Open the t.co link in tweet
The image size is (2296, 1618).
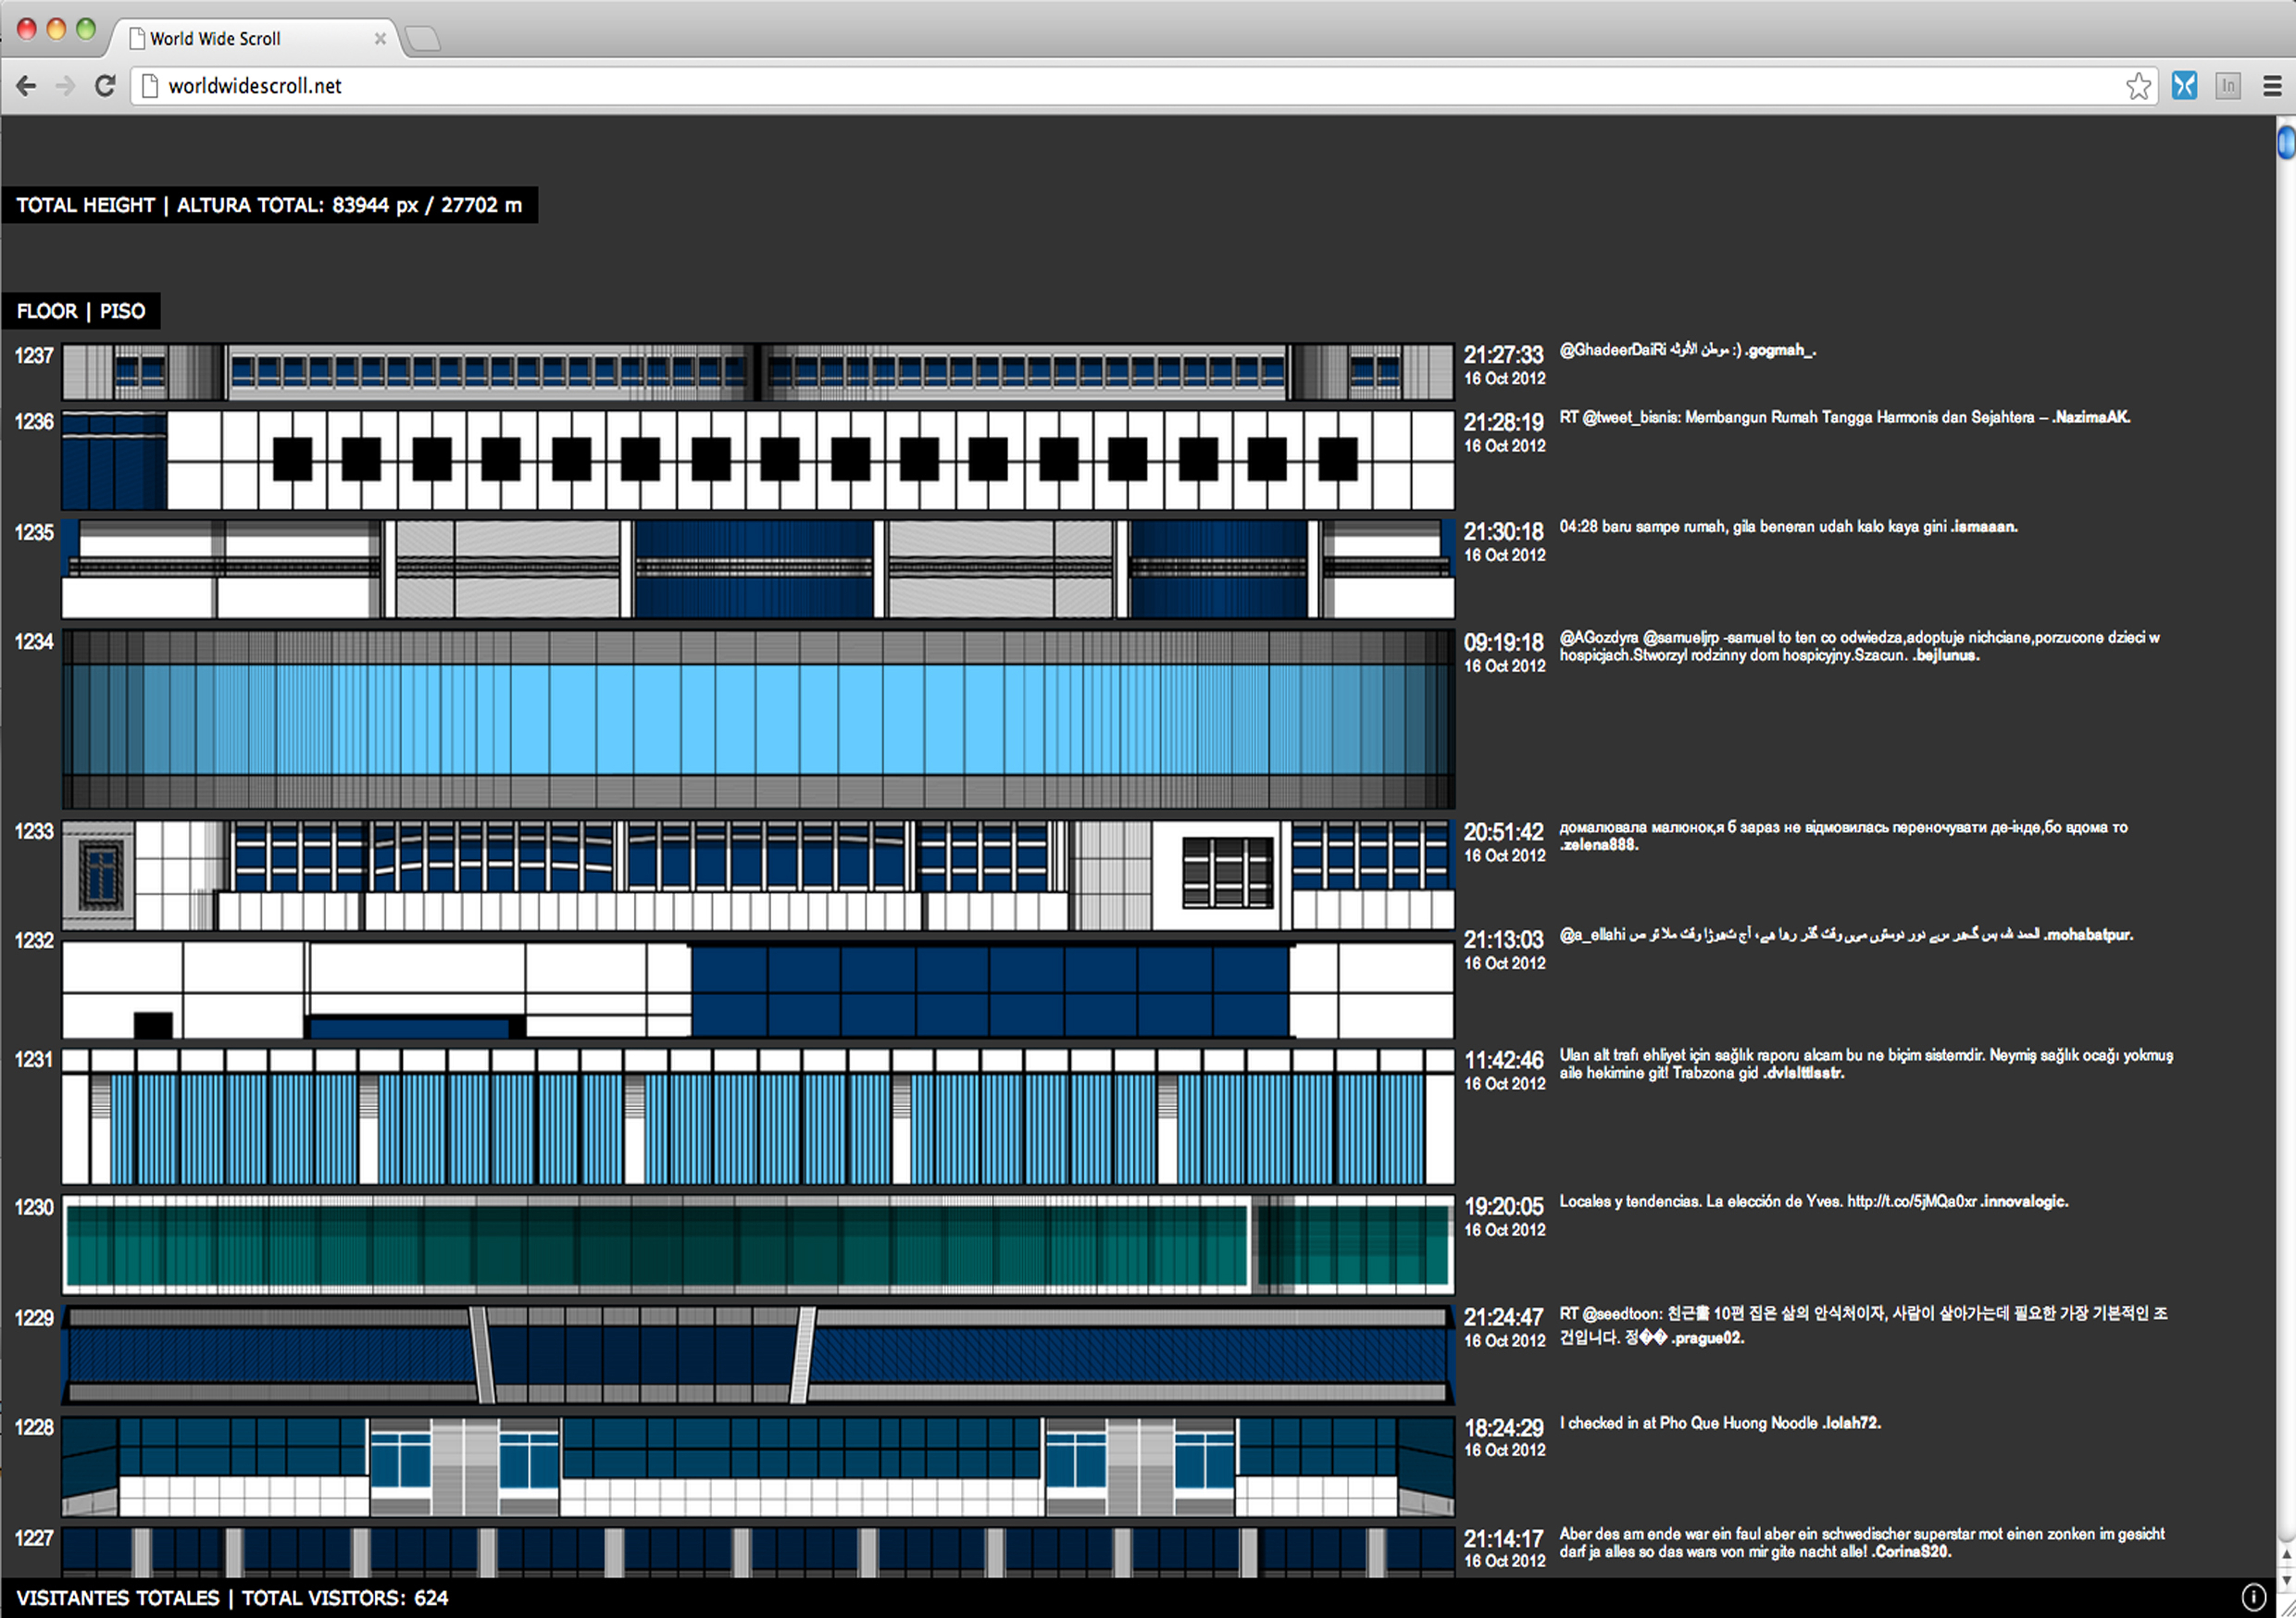[1911, 1201]
